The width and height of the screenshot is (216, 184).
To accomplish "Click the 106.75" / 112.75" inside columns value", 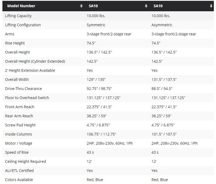I will pos(101,134).
